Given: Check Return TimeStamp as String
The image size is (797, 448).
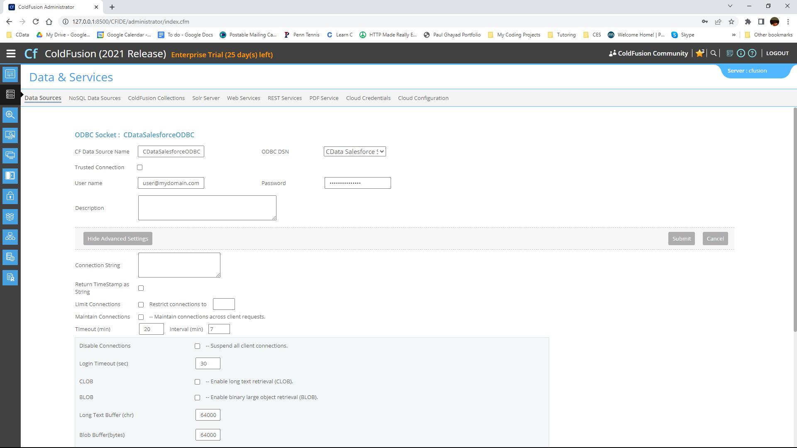Looking at the screenshot, I should (141, 288).
